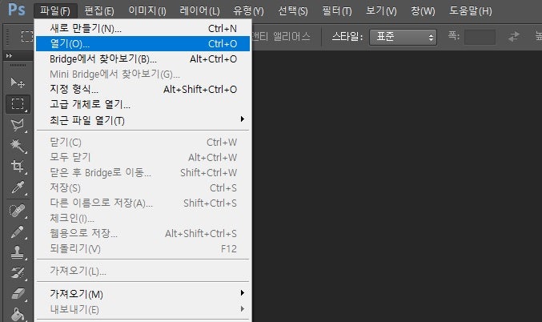542x322 pixels.
Task: Choose 새로 만들기(N)... from menu
Action: 143,28
